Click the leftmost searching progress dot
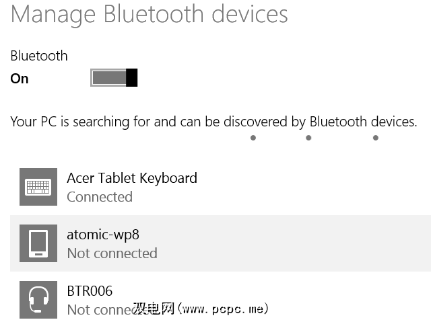Viewport: 431px width, 324px height. (253, 138)
